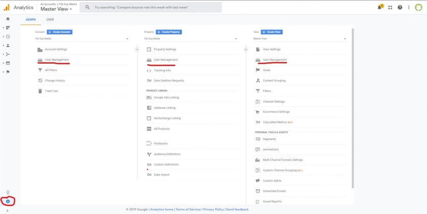Open the notifications bell icon
The width and height of the screenshot is (427, 214).
click(x=380, y=7)
